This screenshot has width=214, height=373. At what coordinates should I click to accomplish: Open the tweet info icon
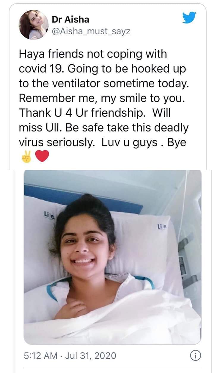coord(195,355)
